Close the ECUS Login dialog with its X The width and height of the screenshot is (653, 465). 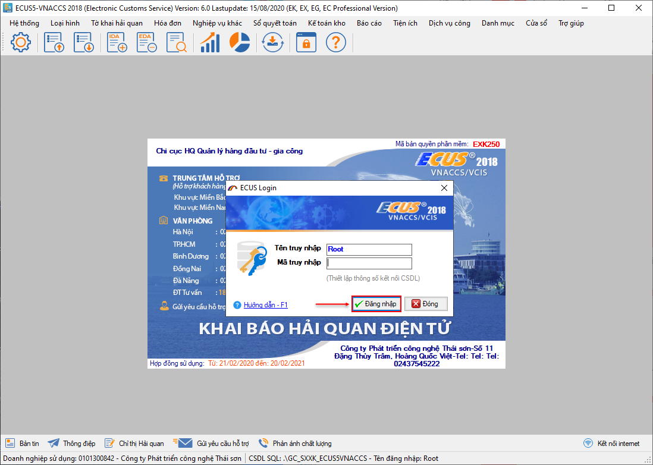click(444, 188)
